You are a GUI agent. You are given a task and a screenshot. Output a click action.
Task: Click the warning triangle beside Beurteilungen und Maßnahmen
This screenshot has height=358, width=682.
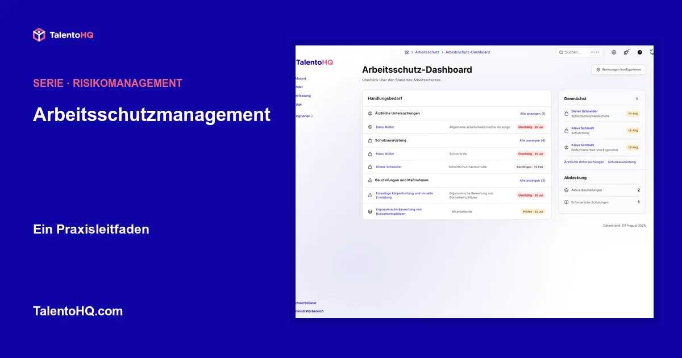(x=370, y=180)
